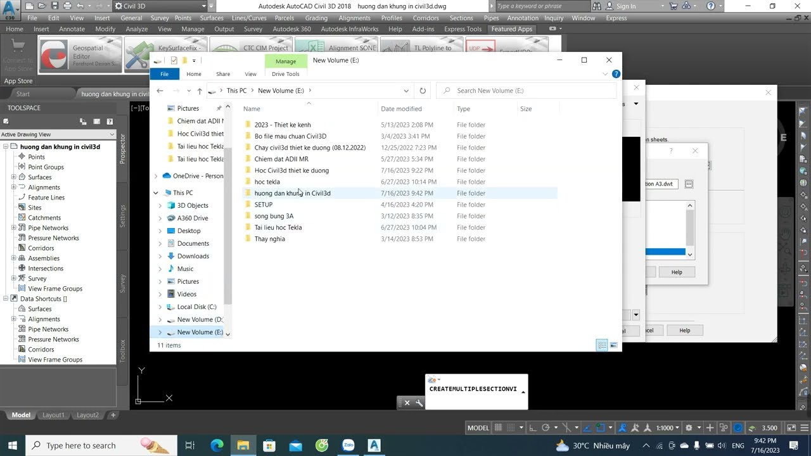Click the Explorer Help question mark icon
The height and width of the screenshot is (456, 811).
click(616, 74)
